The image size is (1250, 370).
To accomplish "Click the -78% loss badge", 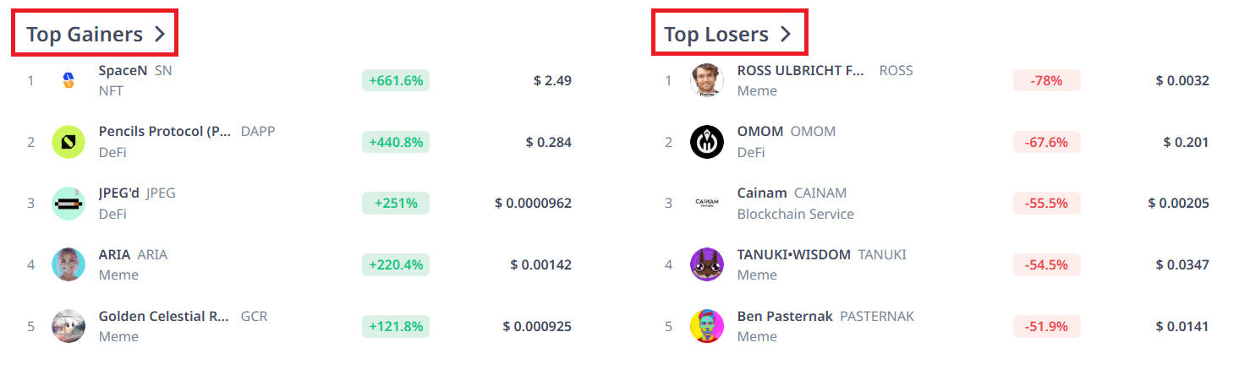I will (1047, 80).
